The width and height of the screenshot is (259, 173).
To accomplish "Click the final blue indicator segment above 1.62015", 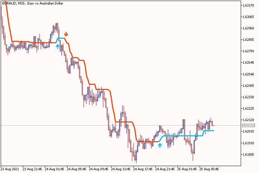I will point(209,131).
